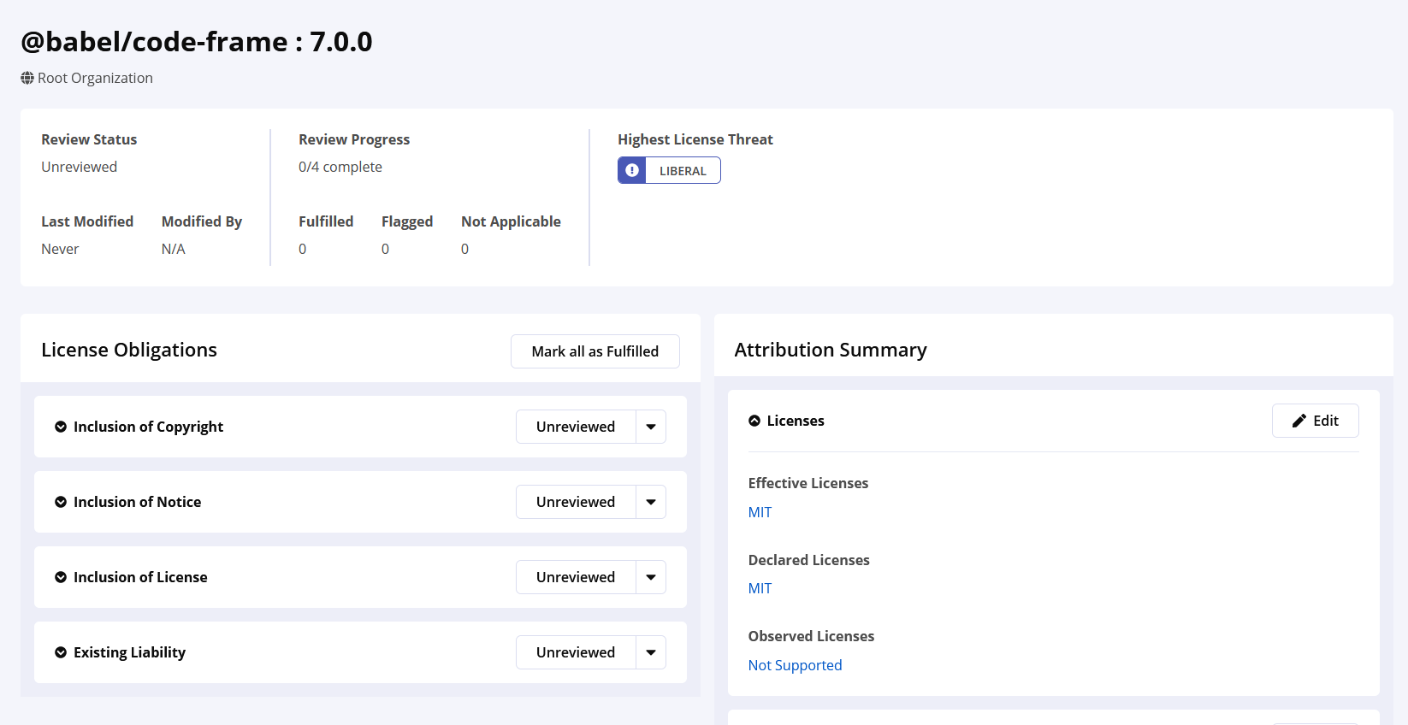This screenshot has height=725, width=1408.
Task: Click the License Obligations heading
Action: 129,350
